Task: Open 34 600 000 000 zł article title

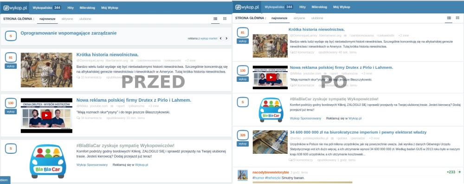Action: 358,132
